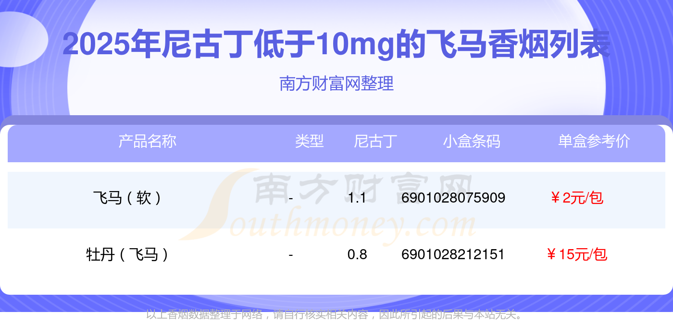Select the 产品名称 column header
This screenshot has height=336, width=673.
point(147,141)
